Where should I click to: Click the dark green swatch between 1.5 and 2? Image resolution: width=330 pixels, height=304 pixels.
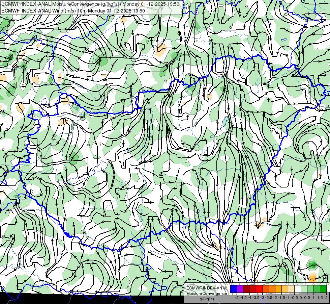click(x=323, y=289)
